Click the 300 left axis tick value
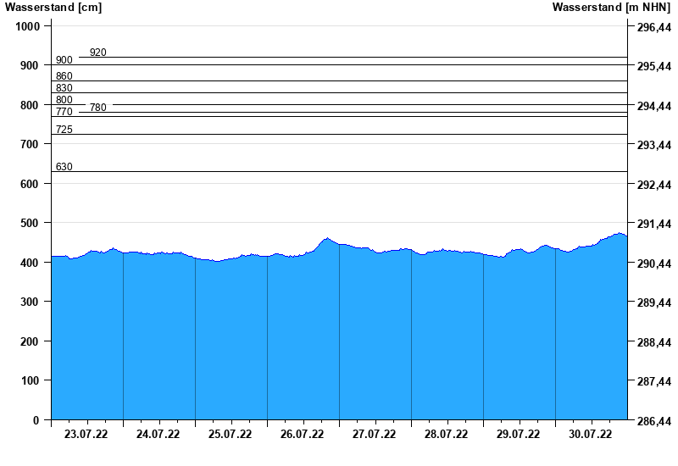 click(x=30, y=302)
